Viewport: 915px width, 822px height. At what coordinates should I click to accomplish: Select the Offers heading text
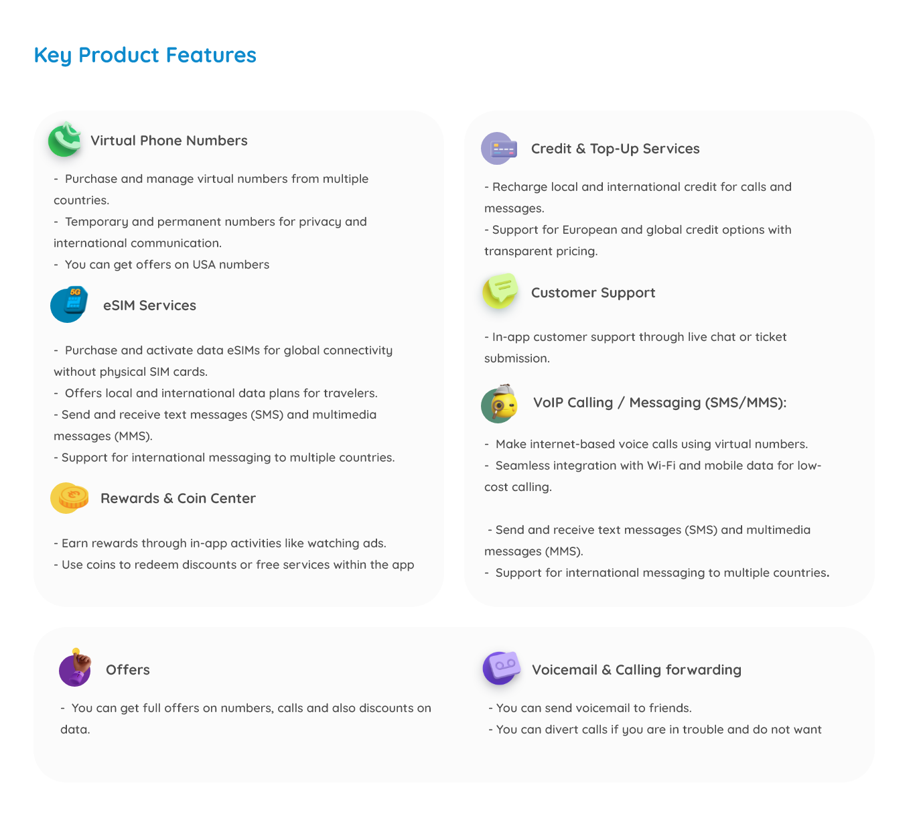coord(128,670)
